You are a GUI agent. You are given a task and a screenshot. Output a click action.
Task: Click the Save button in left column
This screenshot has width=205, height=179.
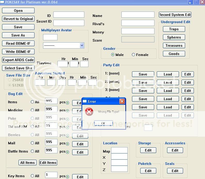pos(18,27)
